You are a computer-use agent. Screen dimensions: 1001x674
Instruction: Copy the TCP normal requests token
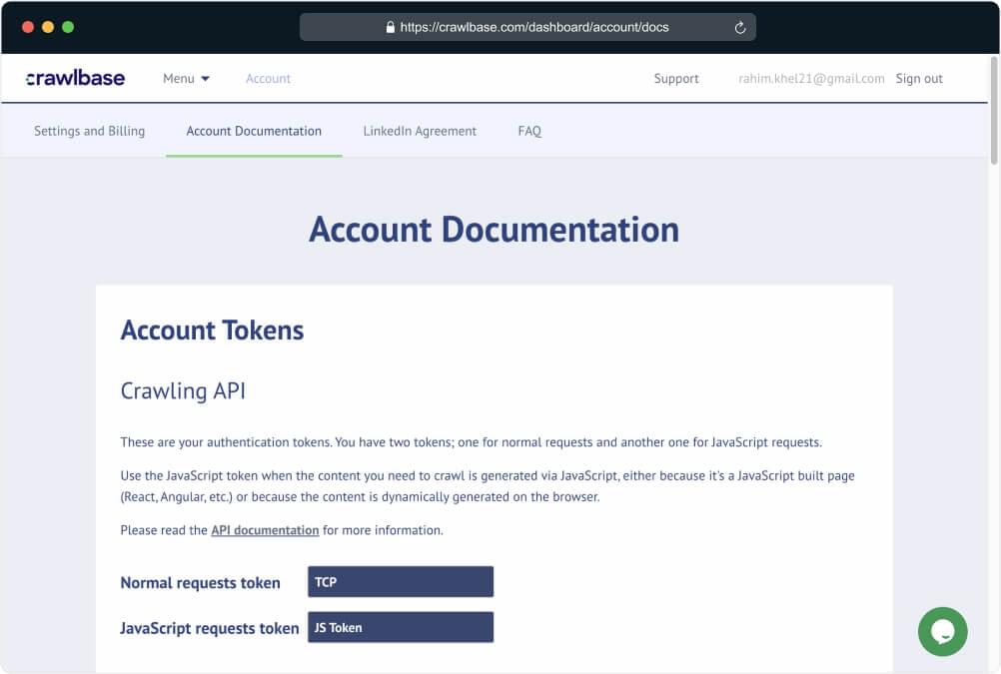coord(400,581)
